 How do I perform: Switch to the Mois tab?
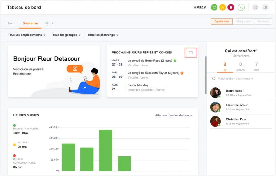pos(49,23)
